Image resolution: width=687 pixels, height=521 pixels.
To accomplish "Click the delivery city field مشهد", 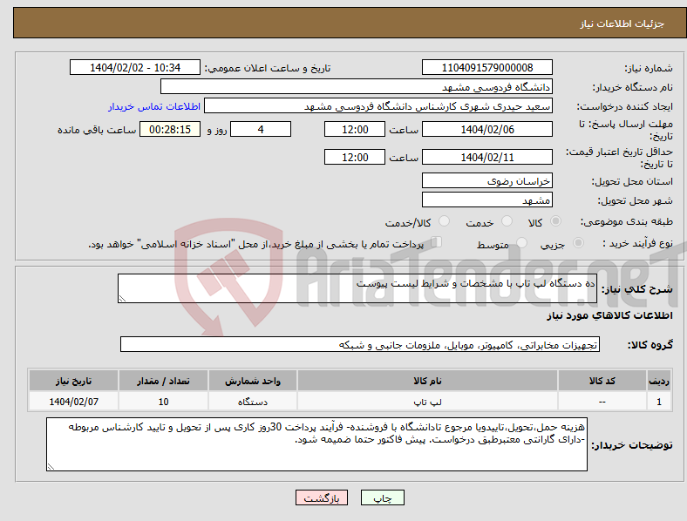I will click(487, 200).
